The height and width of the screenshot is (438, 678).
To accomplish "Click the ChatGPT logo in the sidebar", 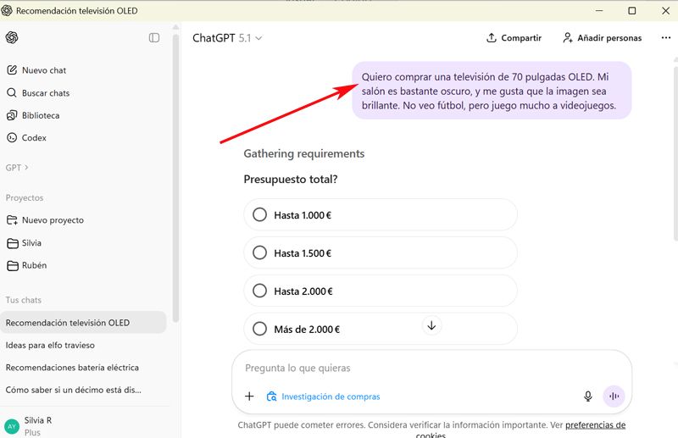I will (12, 37).
